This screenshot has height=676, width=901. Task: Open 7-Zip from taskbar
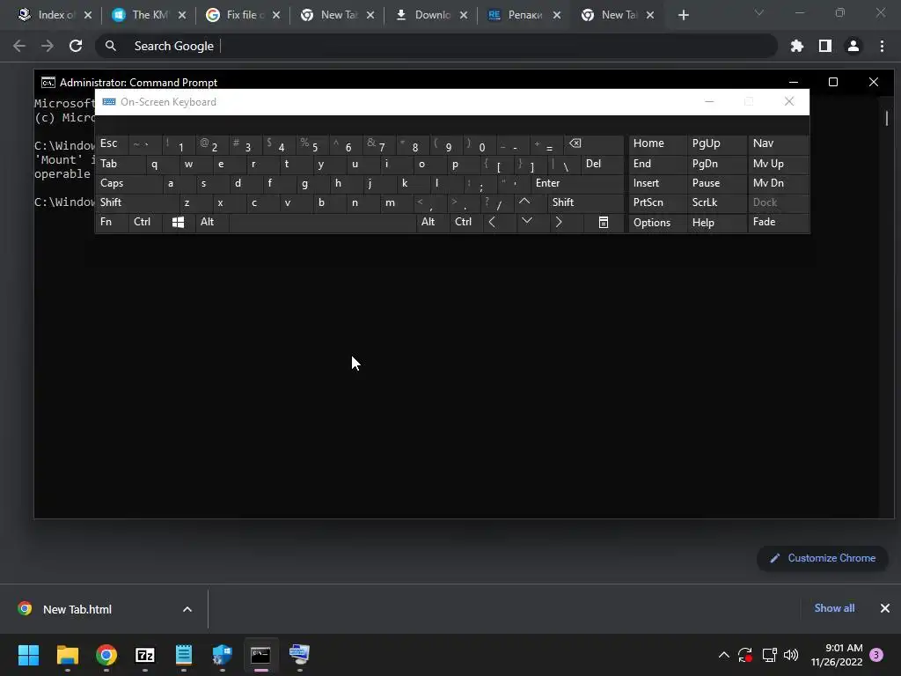(145, 655)
